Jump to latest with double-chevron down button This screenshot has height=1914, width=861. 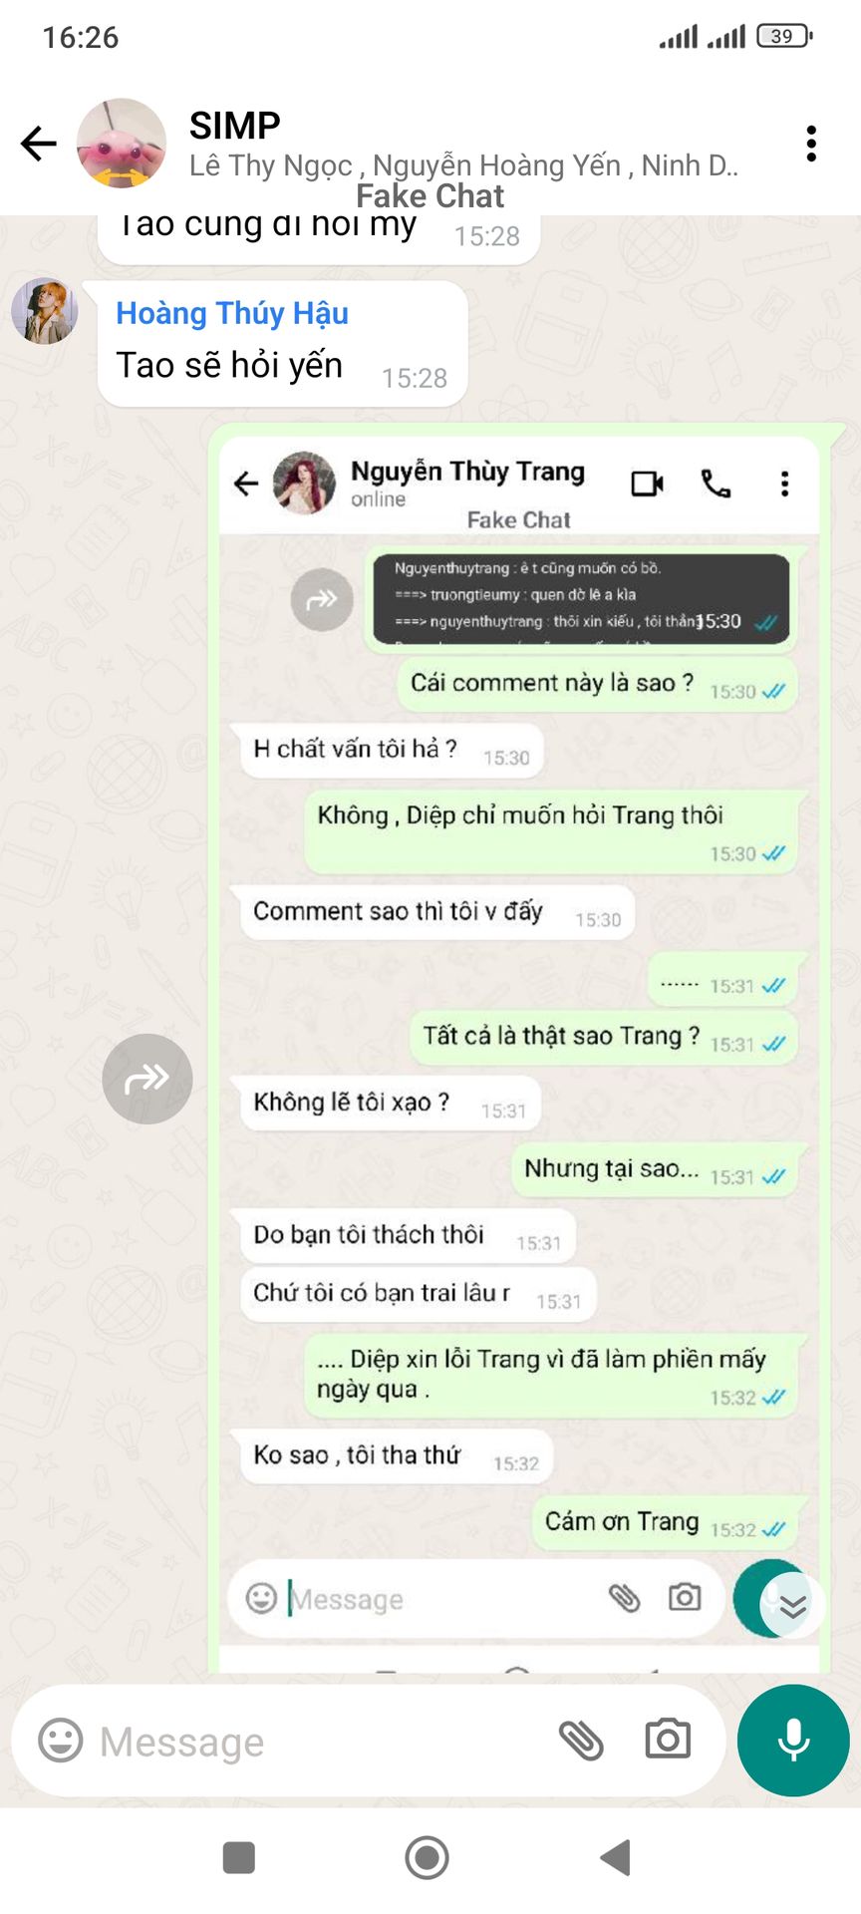pos(793,1605)
